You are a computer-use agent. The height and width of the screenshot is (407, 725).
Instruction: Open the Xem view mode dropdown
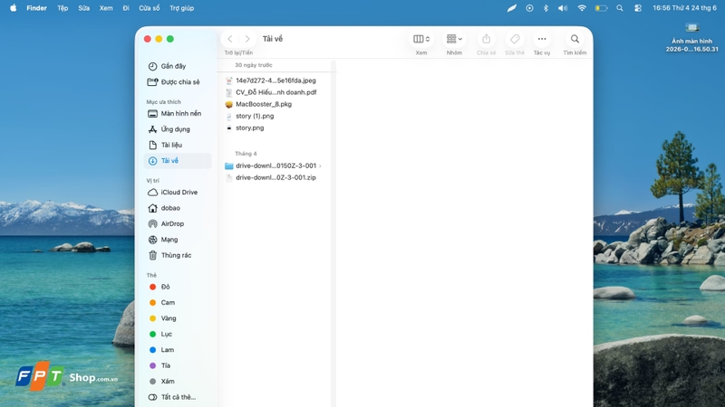point(421,39)
